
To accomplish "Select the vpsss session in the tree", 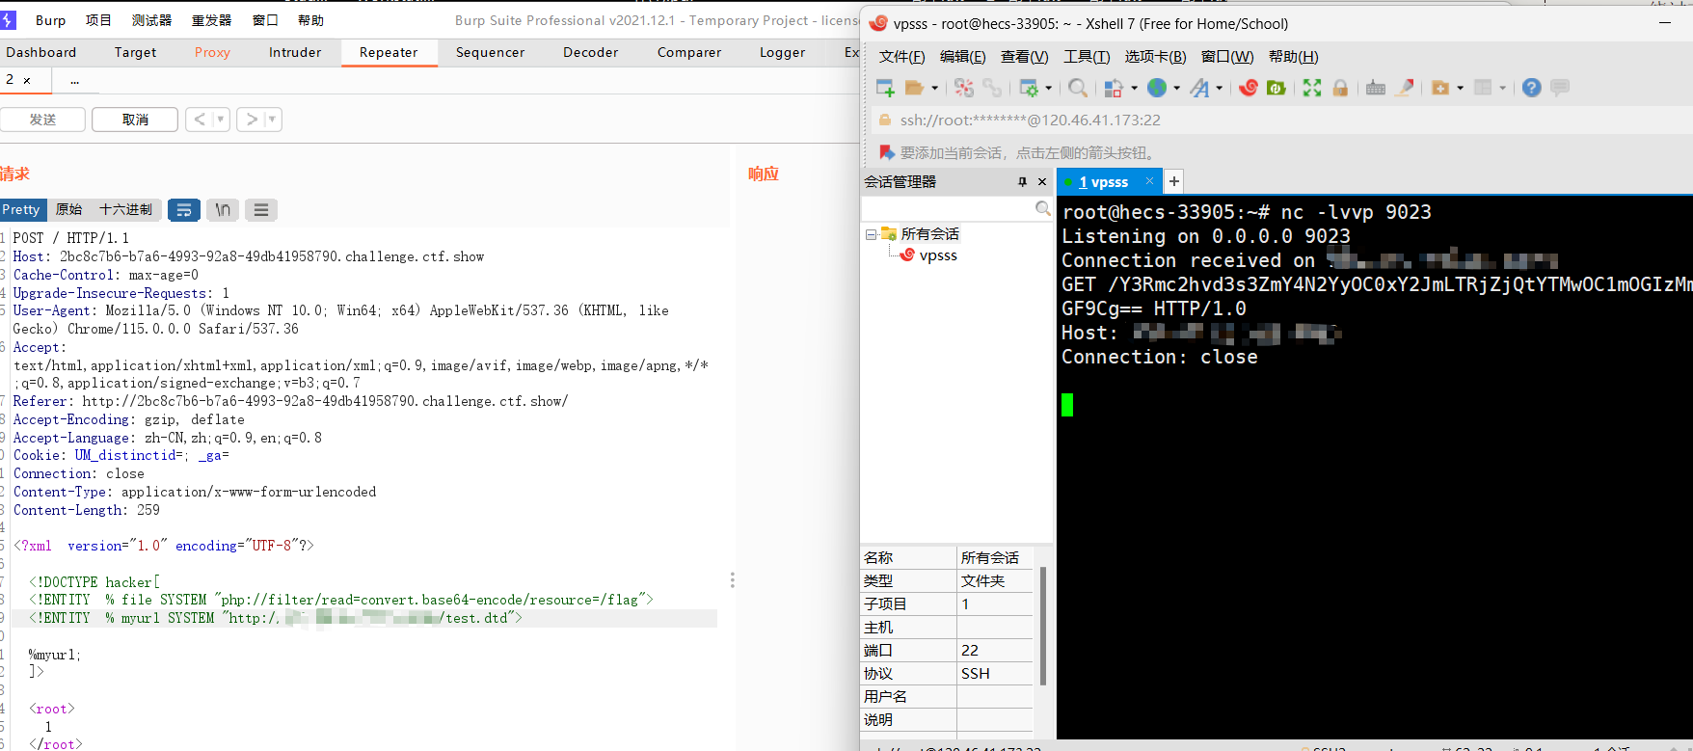I will tap(928, 255).
